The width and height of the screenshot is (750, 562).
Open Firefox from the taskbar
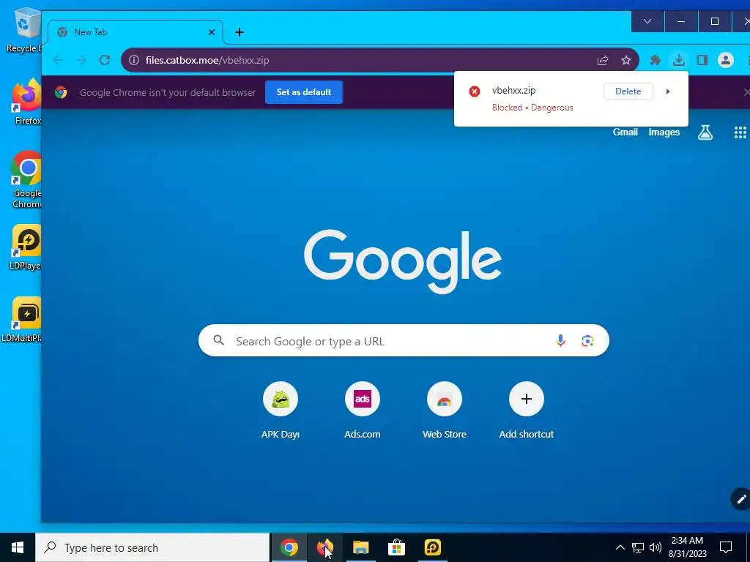coord(324,547)
